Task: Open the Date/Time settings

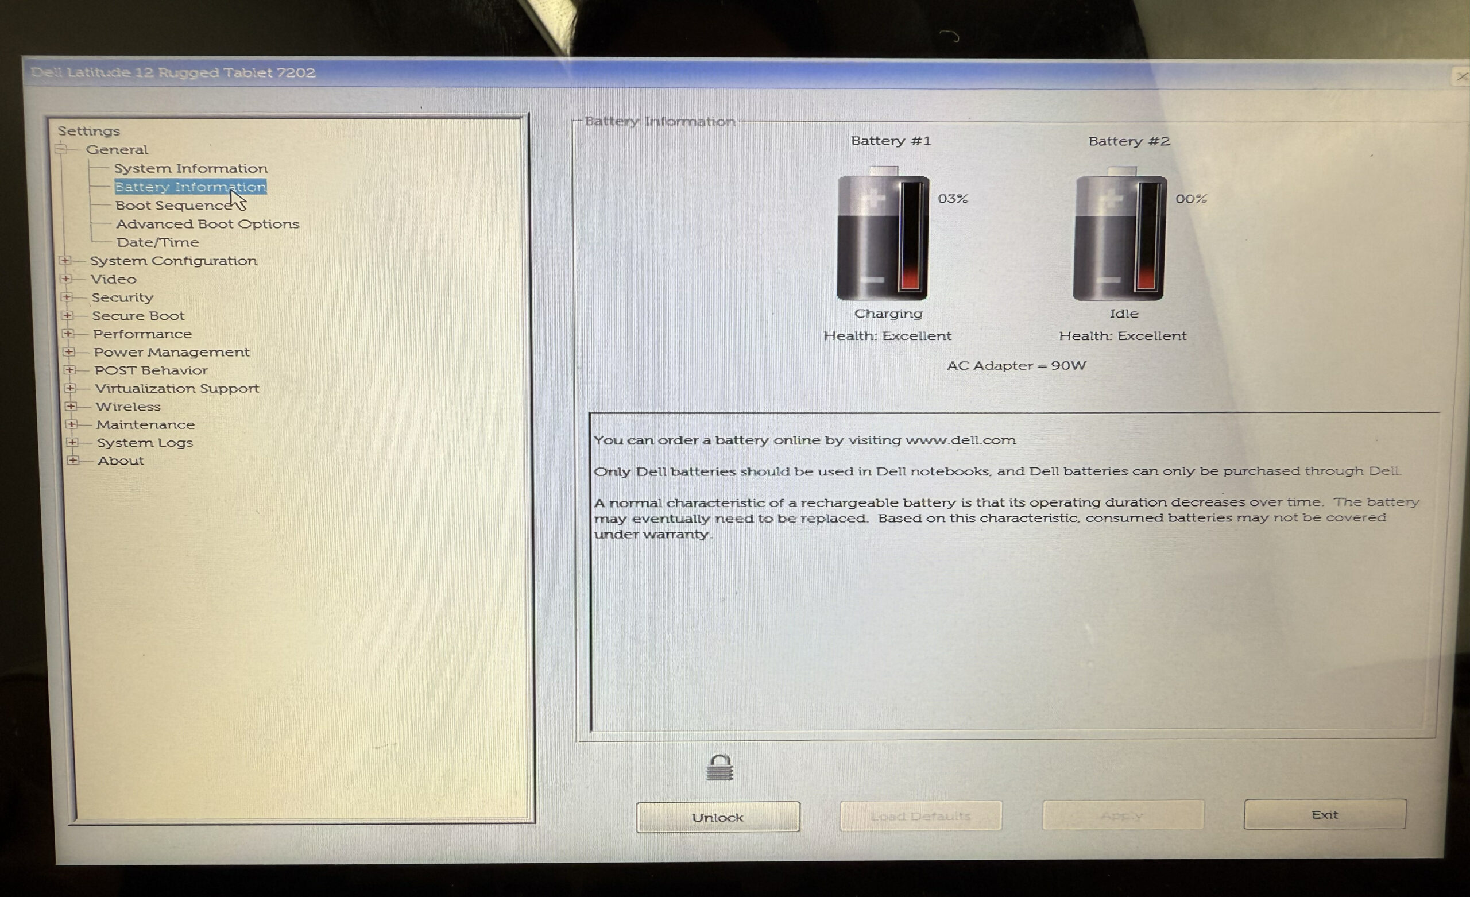Action: pos(158,242)
